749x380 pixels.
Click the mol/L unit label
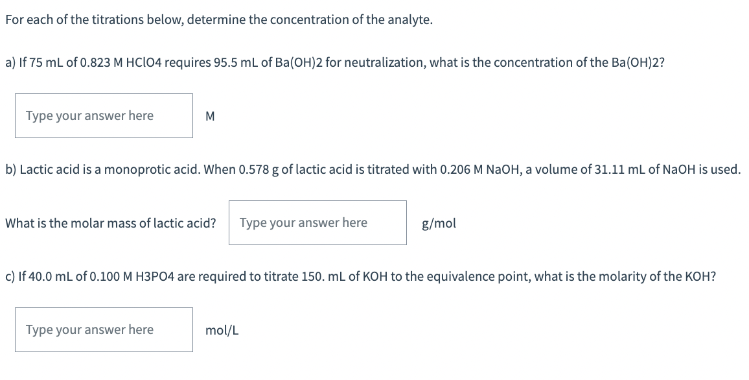click(x=222, y=330)
